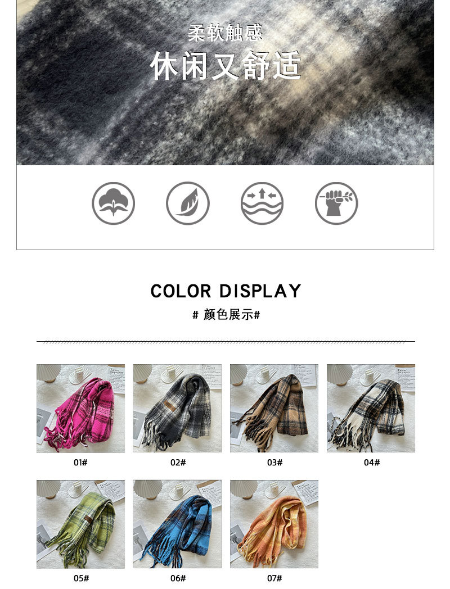Select the gray black plaid scarf 02#
This screenshot has height=589, width=450.
pyautogui.click(x=177, y=409)
